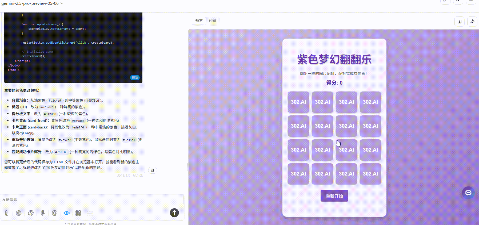Screen dimensions: 479x225
Task: Click the #ede7f6 color code
Action: click(78, 127)
